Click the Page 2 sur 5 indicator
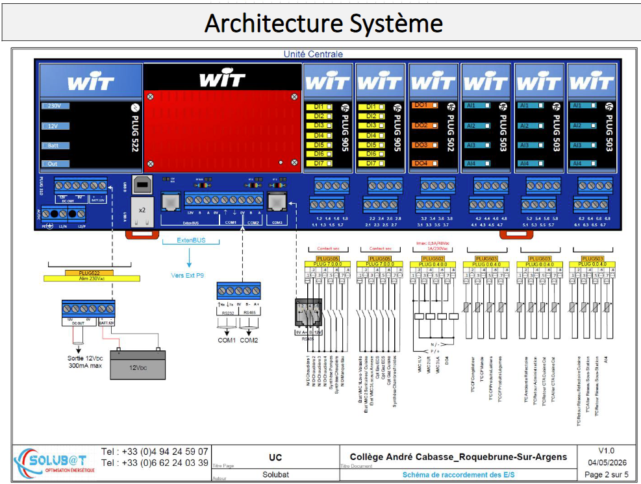Image resolution: width=641 pixels, height=484 pixels. point(606,475)
